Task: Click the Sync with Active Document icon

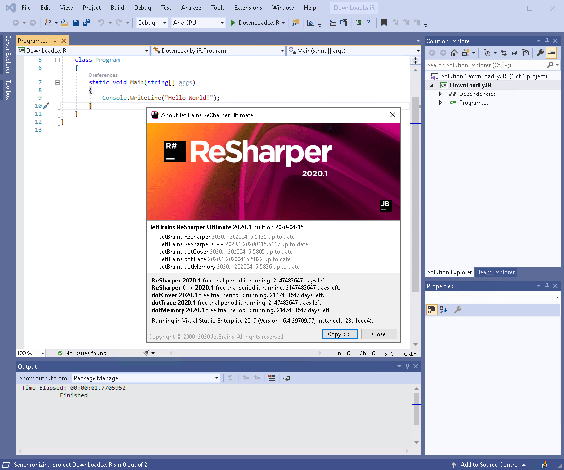Action: click(x=504, y=52)
